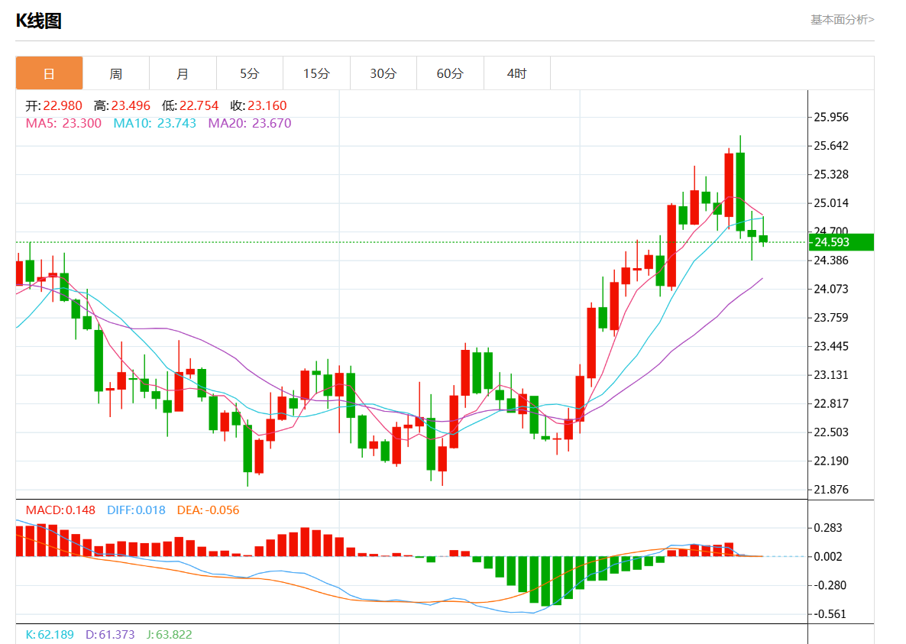The width and height of the screenshot is (906, 644).
Task: Click the high price 23.496 value
Action: (131, 105)
